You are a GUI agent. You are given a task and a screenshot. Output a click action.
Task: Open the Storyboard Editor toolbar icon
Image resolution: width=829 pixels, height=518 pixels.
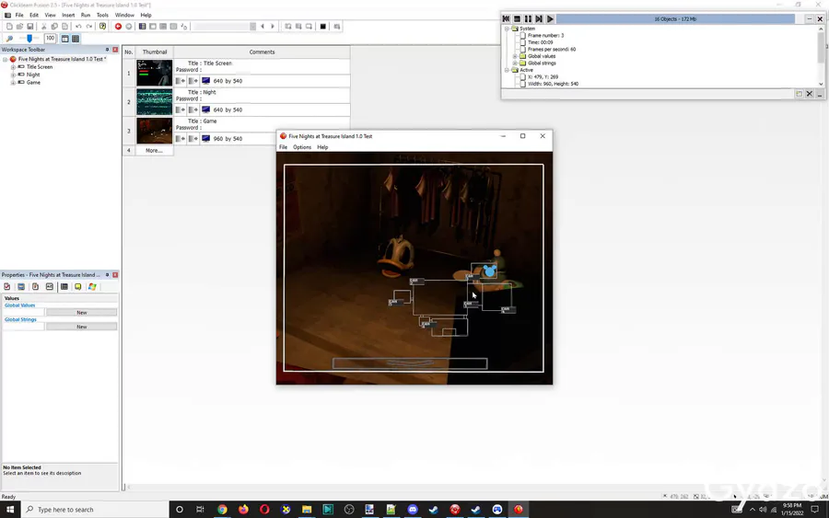(142, 27)
